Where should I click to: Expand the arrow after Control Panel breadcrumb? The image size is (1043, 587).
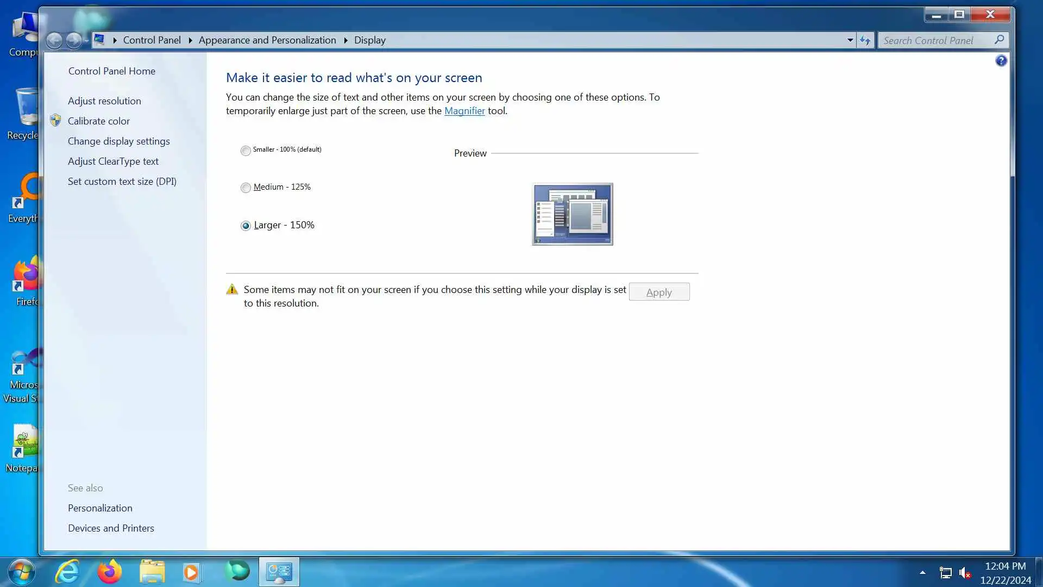pyautogui.click(x=190, y=40)
